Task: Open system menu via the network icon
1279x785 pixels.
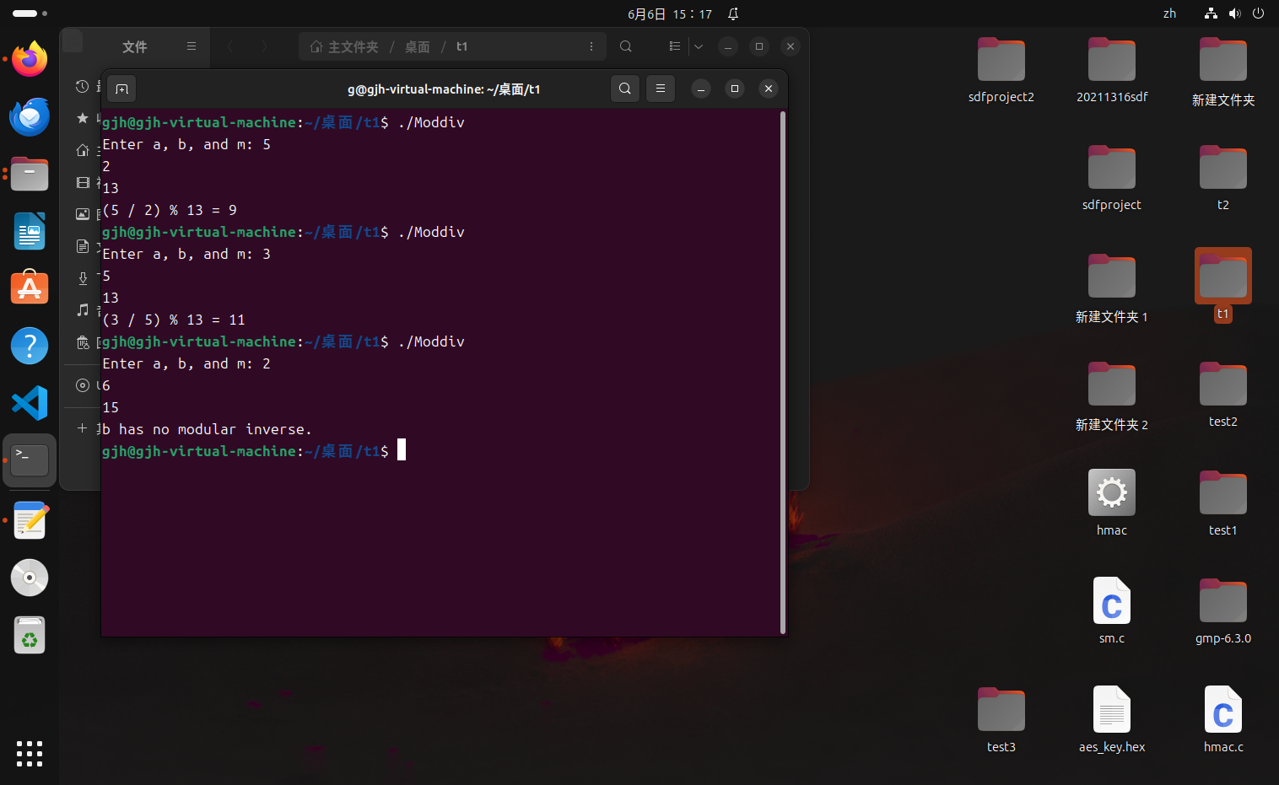Action: 1211,13
